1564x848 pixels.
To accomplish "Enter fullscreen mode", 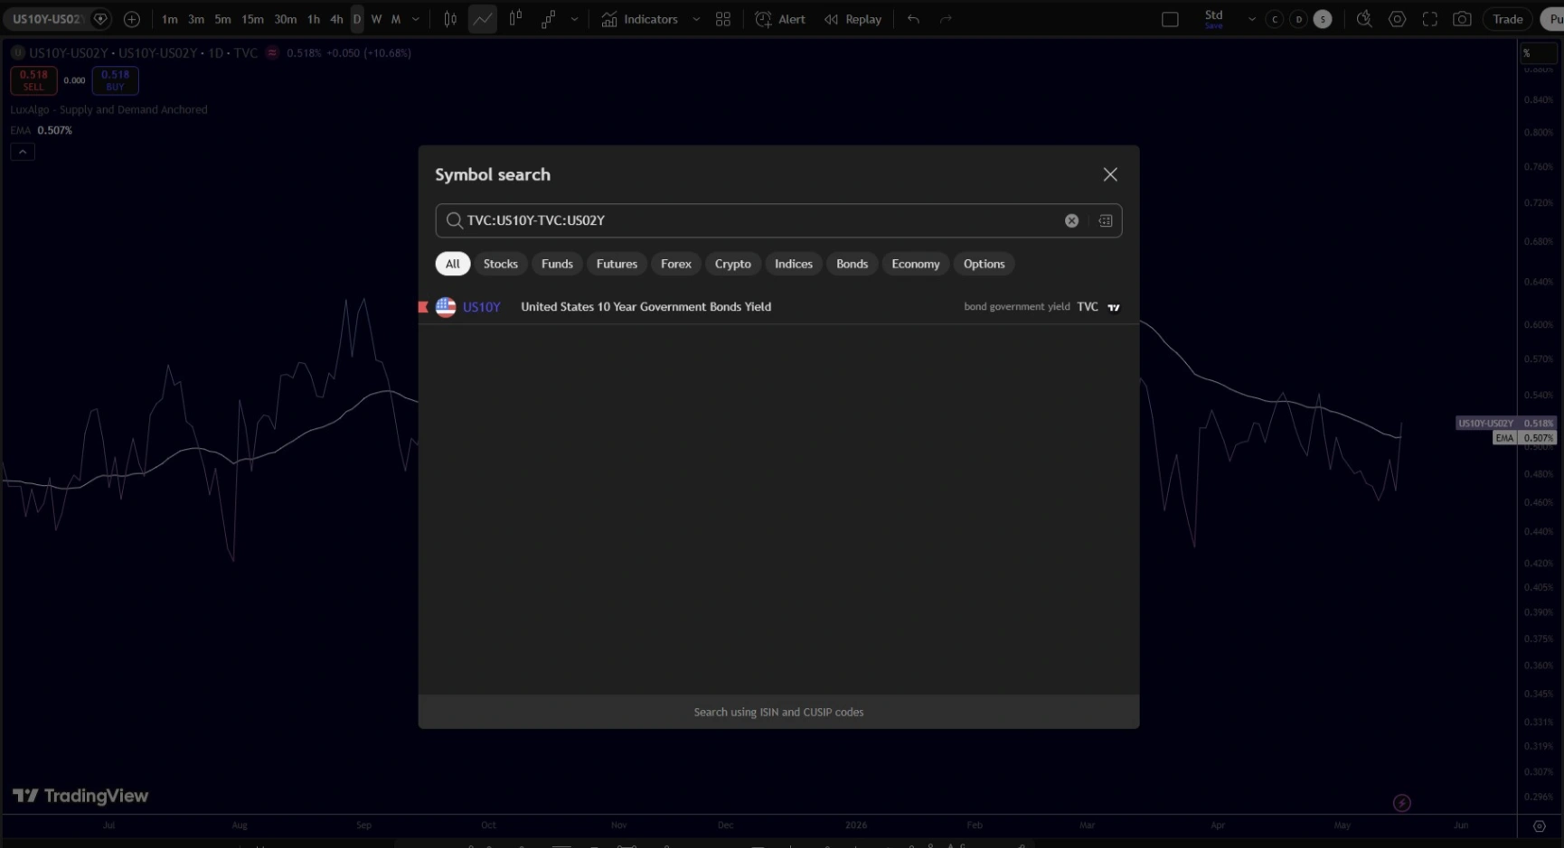I will tap(1429, 19).
